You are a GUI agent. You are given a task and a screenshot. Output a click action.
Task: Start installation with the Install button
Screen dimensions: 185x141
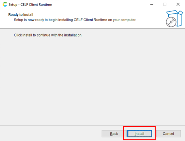point(139,134)
